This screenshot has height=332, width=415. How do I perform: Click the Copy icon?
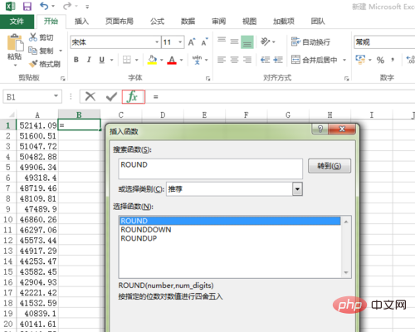(32, 51)
